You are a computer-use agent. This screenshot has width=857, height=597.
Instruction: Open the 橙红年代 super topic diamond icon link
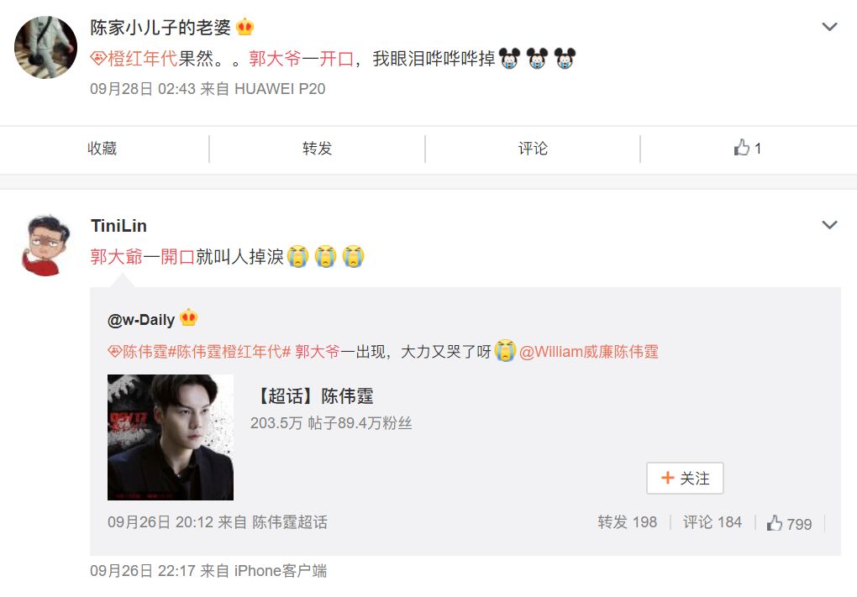[97, 59]
